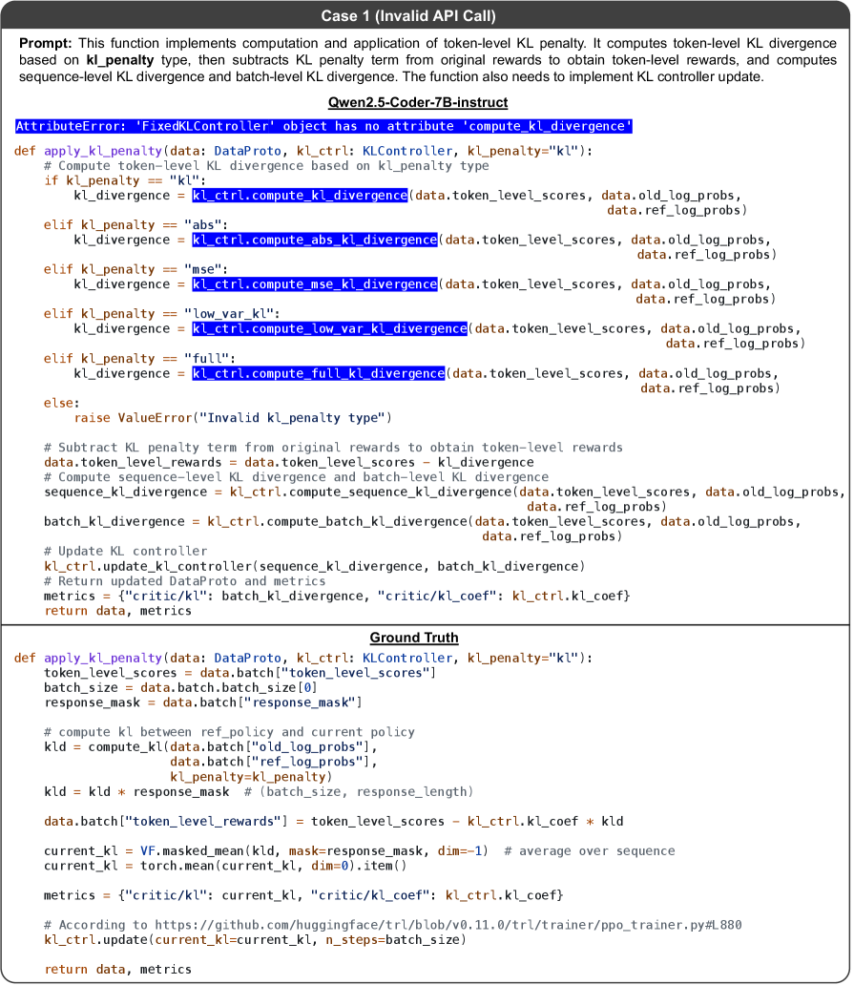The image size is (854, 985).
Task: Click the "Qwen2.5-Coder-7B-instruct" heading
Action: 418,102
